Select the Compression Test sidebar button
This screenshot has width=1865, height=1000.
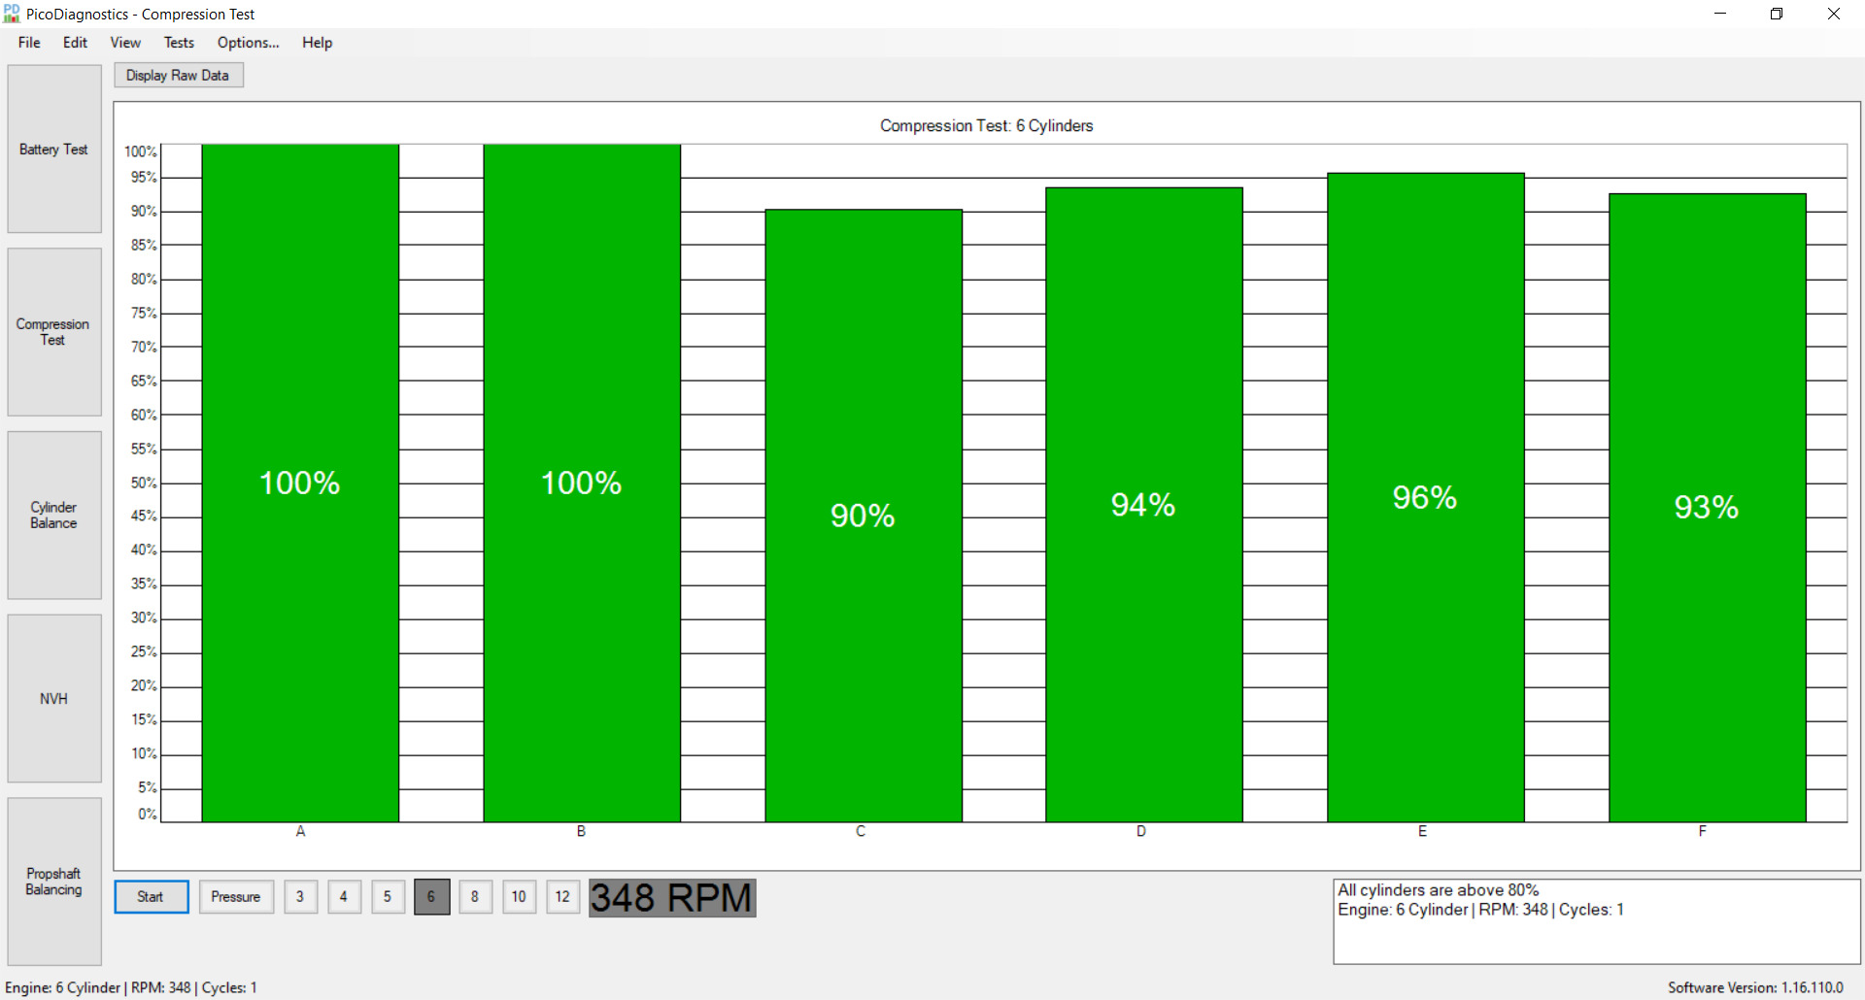[x=54, y=332]
